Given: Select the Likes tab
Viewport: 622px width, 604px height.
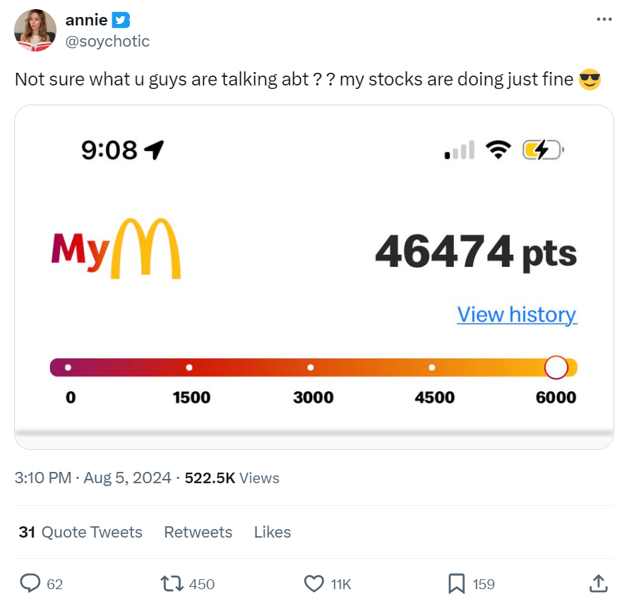Looking at the screenshot, I should [x=272, y=532].
